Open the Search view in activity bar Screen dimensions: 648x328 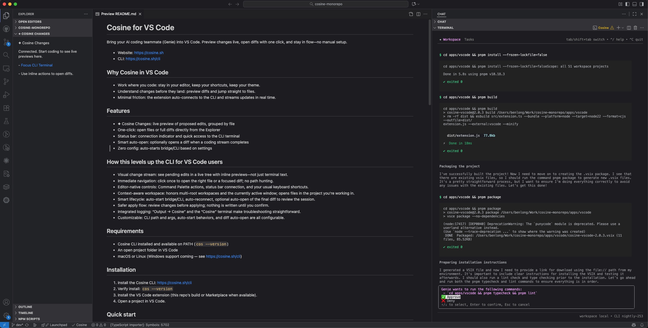point(6,55)
